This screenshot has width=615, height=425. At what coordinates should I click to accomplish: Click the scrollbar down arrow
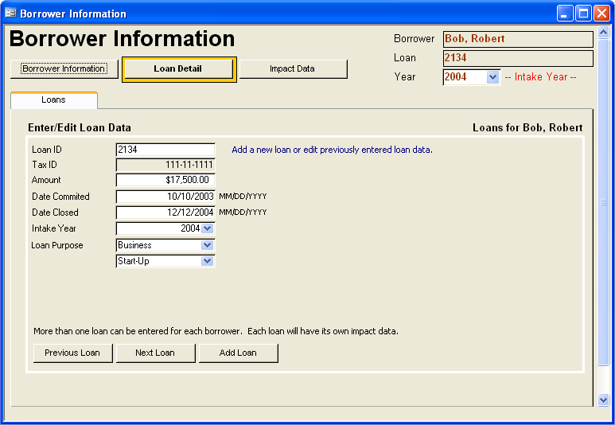pyautogui.click(x=603, y=400)
